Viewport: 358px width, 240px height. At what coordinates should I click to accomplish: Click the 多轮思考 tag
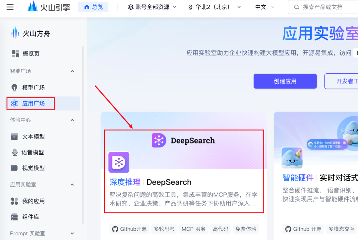[164, 229]
